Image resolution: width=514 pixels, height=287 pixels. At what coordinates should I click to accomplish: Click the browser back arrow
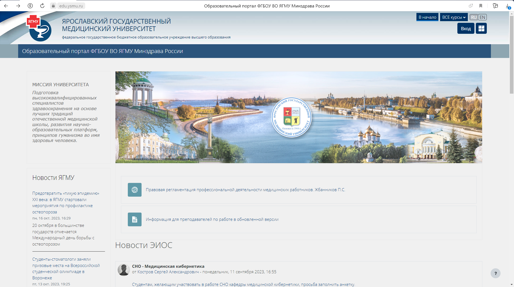tap(6, 6)
